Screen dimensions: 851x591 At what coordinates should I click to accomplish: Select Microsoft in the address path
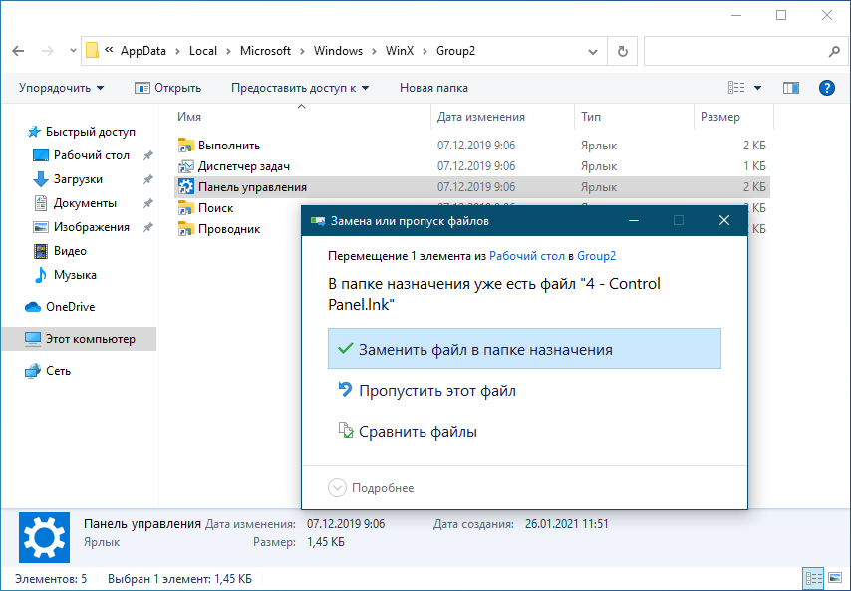[265, 51]
